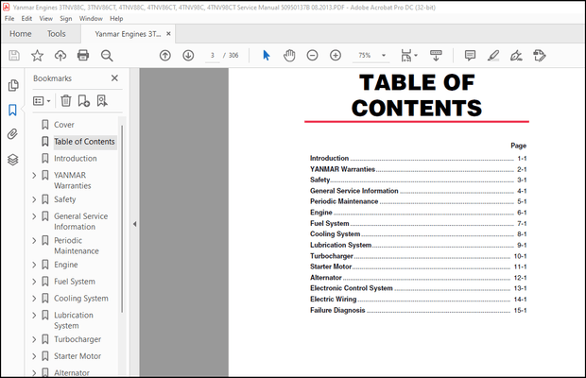This screenshot has height=378, width=586.
Task: Open the Edit menu
Action: point(26,18)
